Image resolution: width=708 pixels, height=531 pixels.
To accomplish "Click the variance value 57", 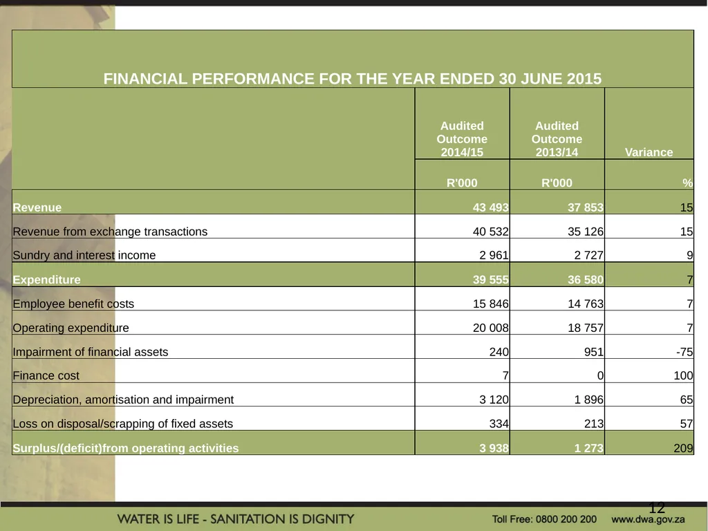I will [687, 424].
